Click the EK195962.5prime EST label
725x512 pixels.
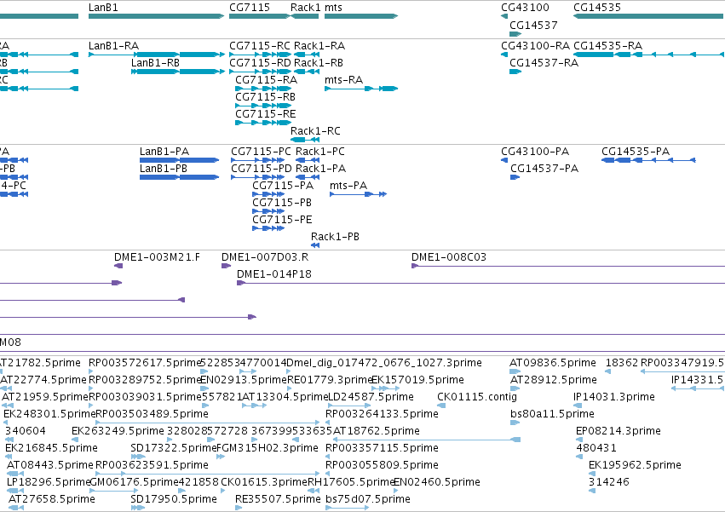pos(635,465)
